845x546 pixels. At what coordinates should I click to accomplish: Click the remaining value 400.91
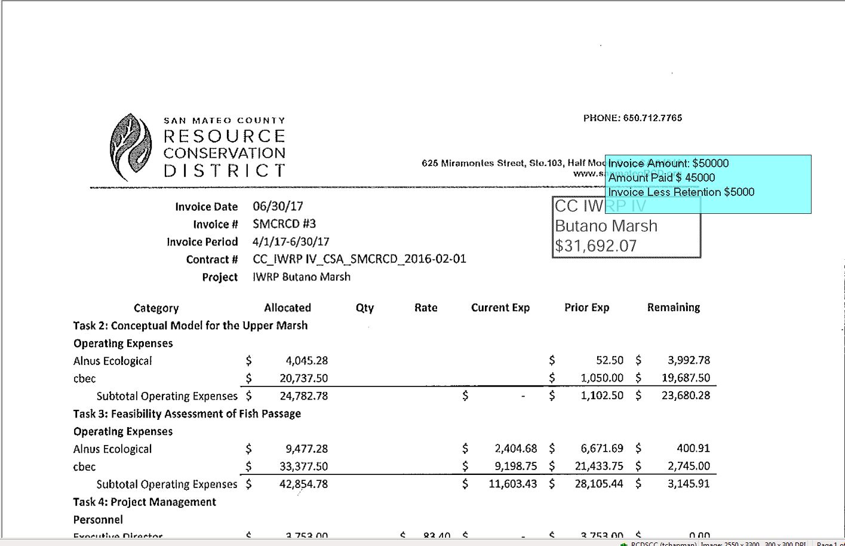tap(693, 448)
